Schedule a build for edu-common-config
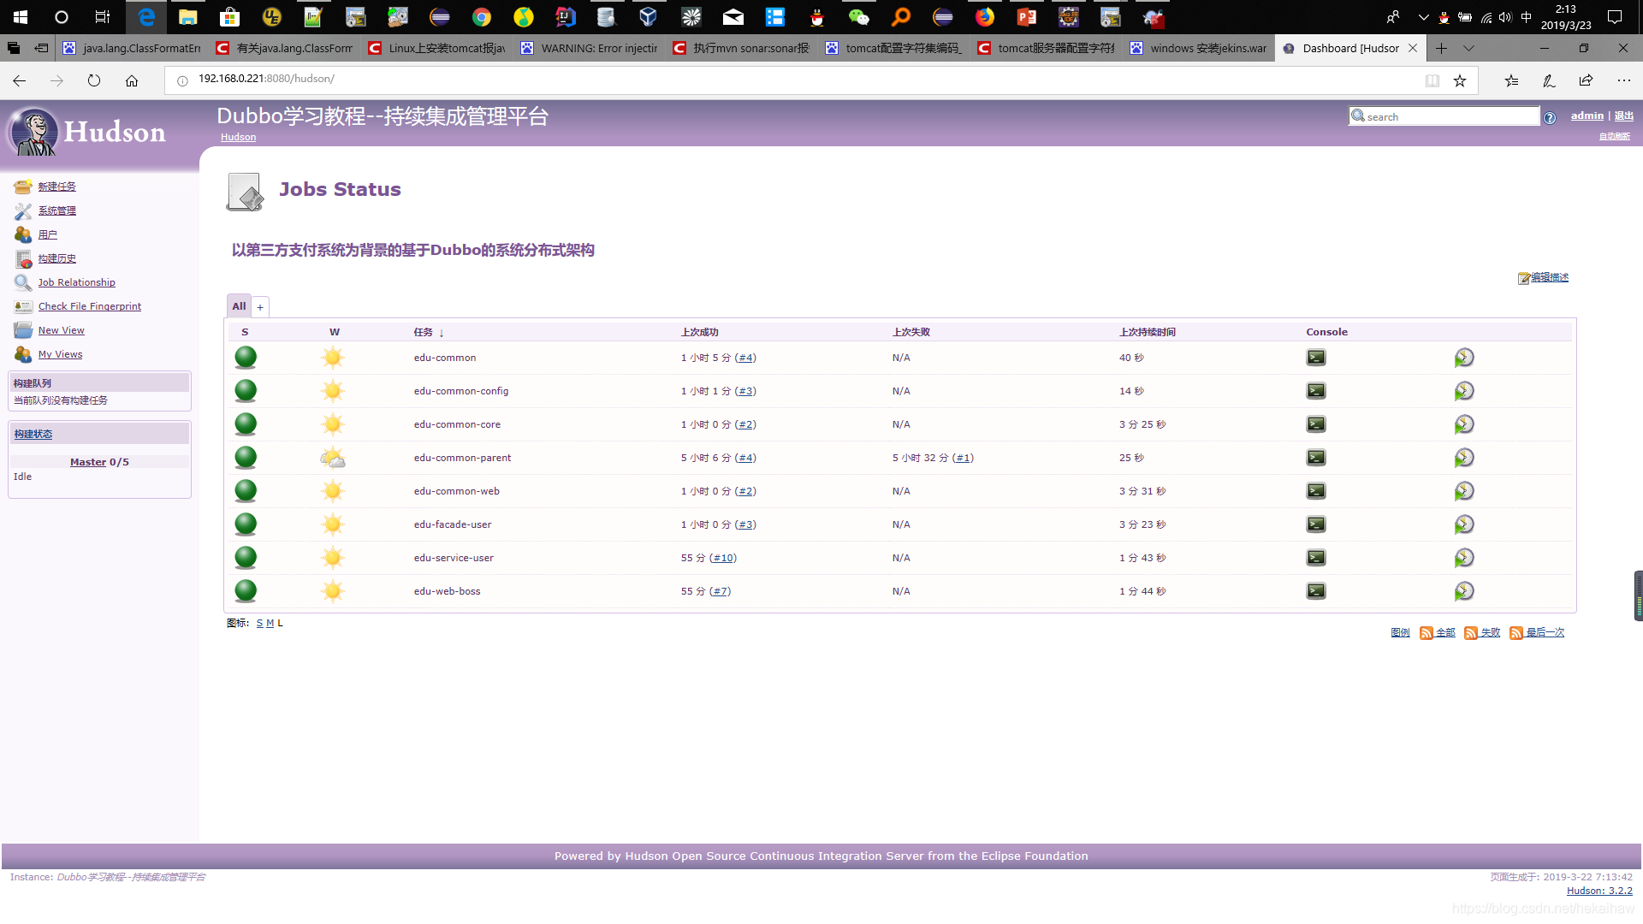Image resolution: width=1643 pixels, height=924 pixels. (1464, 391)
